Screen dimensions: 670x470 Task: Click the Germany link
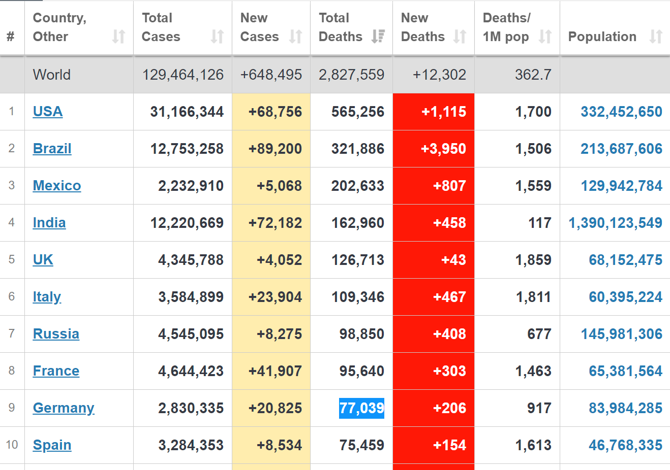tap(64, 408)
